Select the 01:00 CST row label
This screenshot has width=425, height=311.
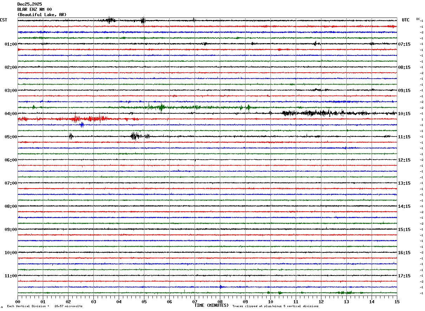pos(11,44)
